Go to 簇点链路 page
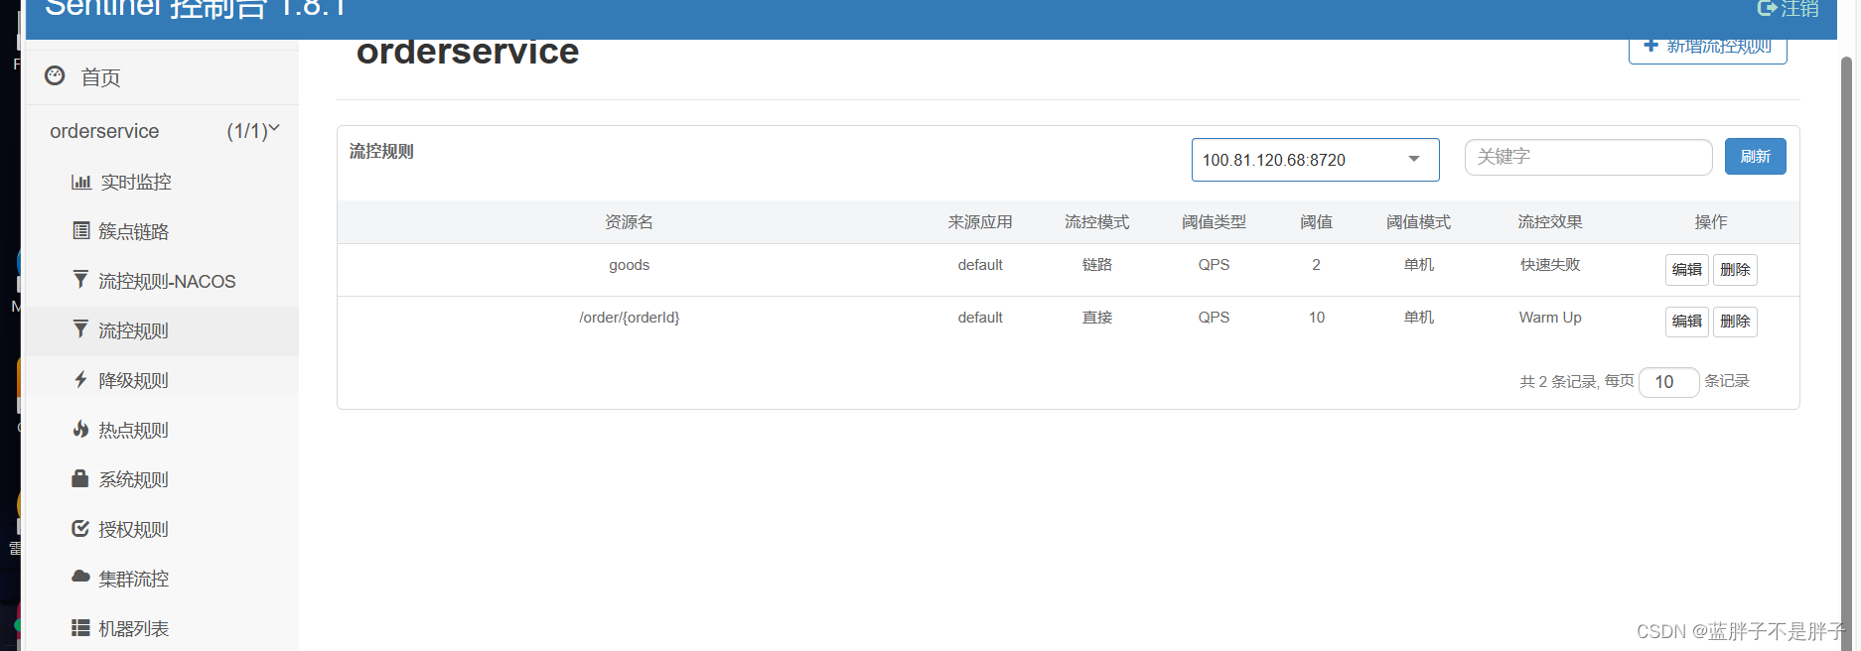The image size is (1861, 651). (134, 231)
